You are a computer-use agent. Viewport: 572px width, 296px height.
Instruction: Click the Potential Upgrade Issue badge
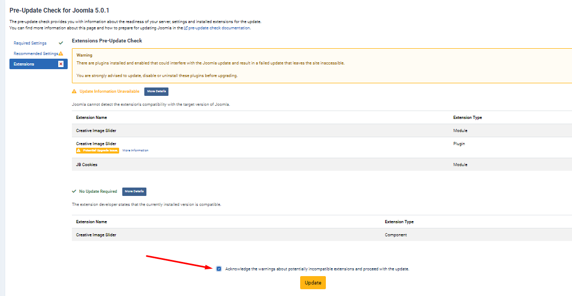pyautogui.click(x=98, y=150)
